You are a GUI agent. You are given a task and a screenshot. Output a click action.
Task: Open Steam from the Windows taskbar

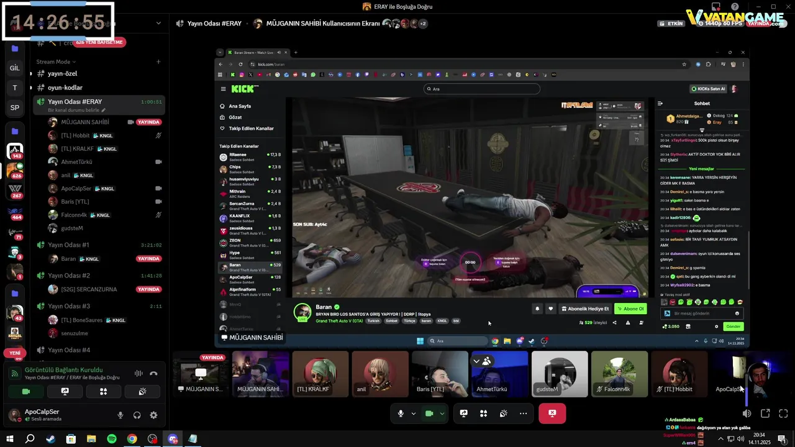click(50, 439)
